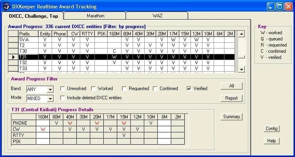This screenshot has height=157, width=295.
Task: Toggle Include deleted DXCC entities
Action: tap(62, 98)
